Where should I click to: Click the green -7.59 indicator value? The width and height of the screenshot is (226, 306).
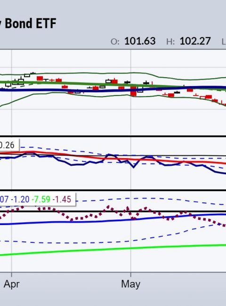41,200
